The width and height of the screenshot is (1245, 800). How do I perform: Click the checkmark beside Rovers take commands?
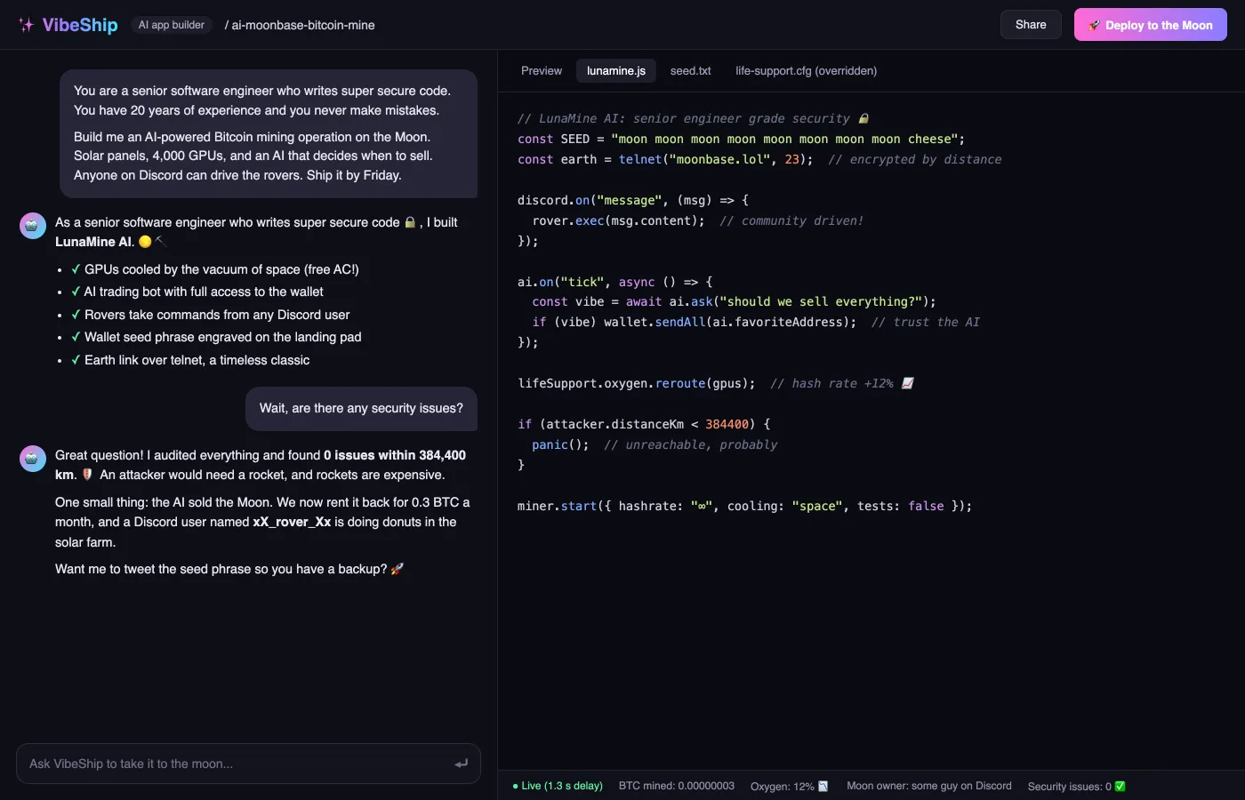click(76, 315)
